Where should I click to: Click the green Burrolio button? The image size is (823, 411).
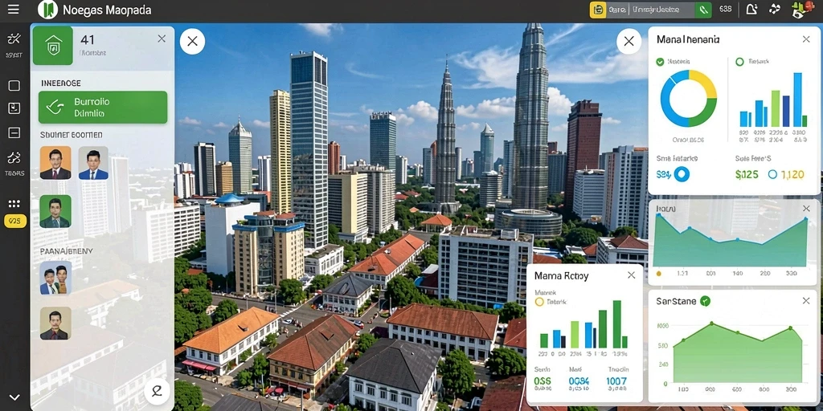(103, 108)
